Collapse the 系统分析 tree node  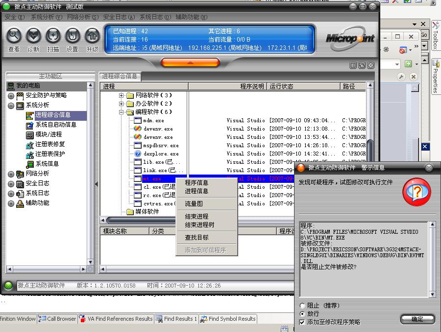[x=11, y=106]
